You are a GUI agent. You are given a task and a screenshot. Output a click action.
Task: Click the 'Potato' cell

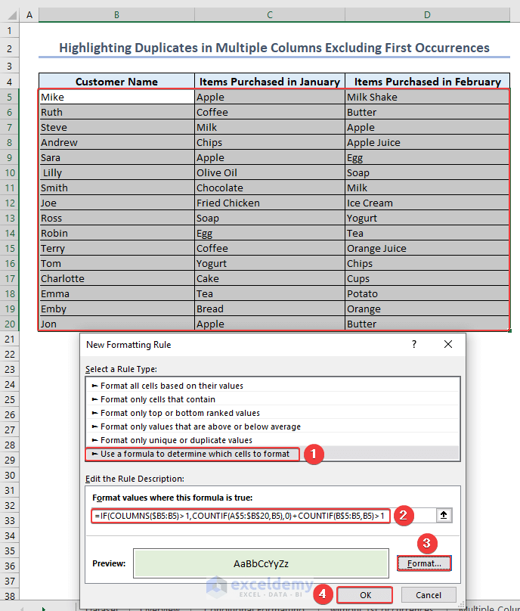click(x=427, y=294)
